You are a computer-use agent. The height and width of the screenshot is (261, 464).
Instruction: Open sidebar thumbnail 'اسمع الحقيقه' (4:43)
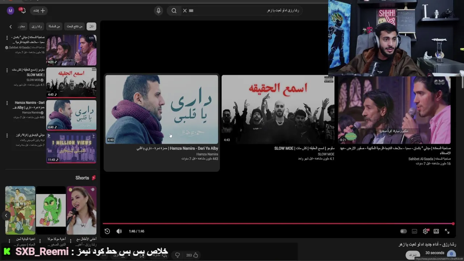pyautogui.click(x=71, y=83)
